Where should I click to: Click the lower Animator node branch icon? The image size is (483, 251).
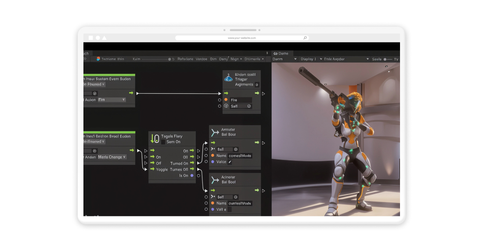[215, 180]
